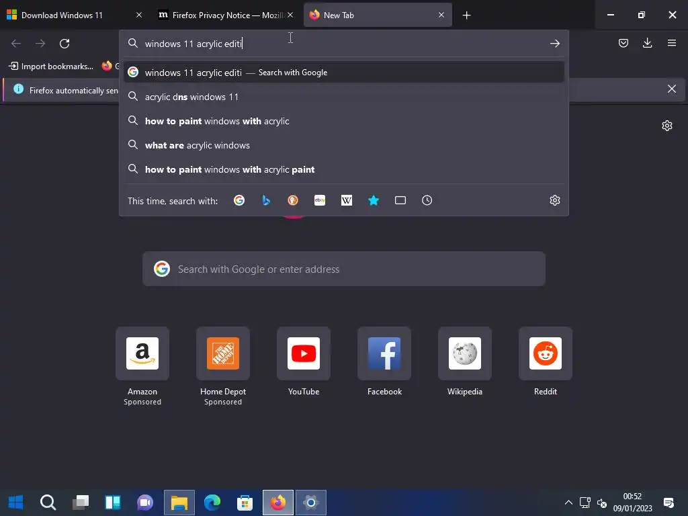The image size is (688, 516).
Task: Close the Firefox Privacy Notice tab
Action: (290, 15)
